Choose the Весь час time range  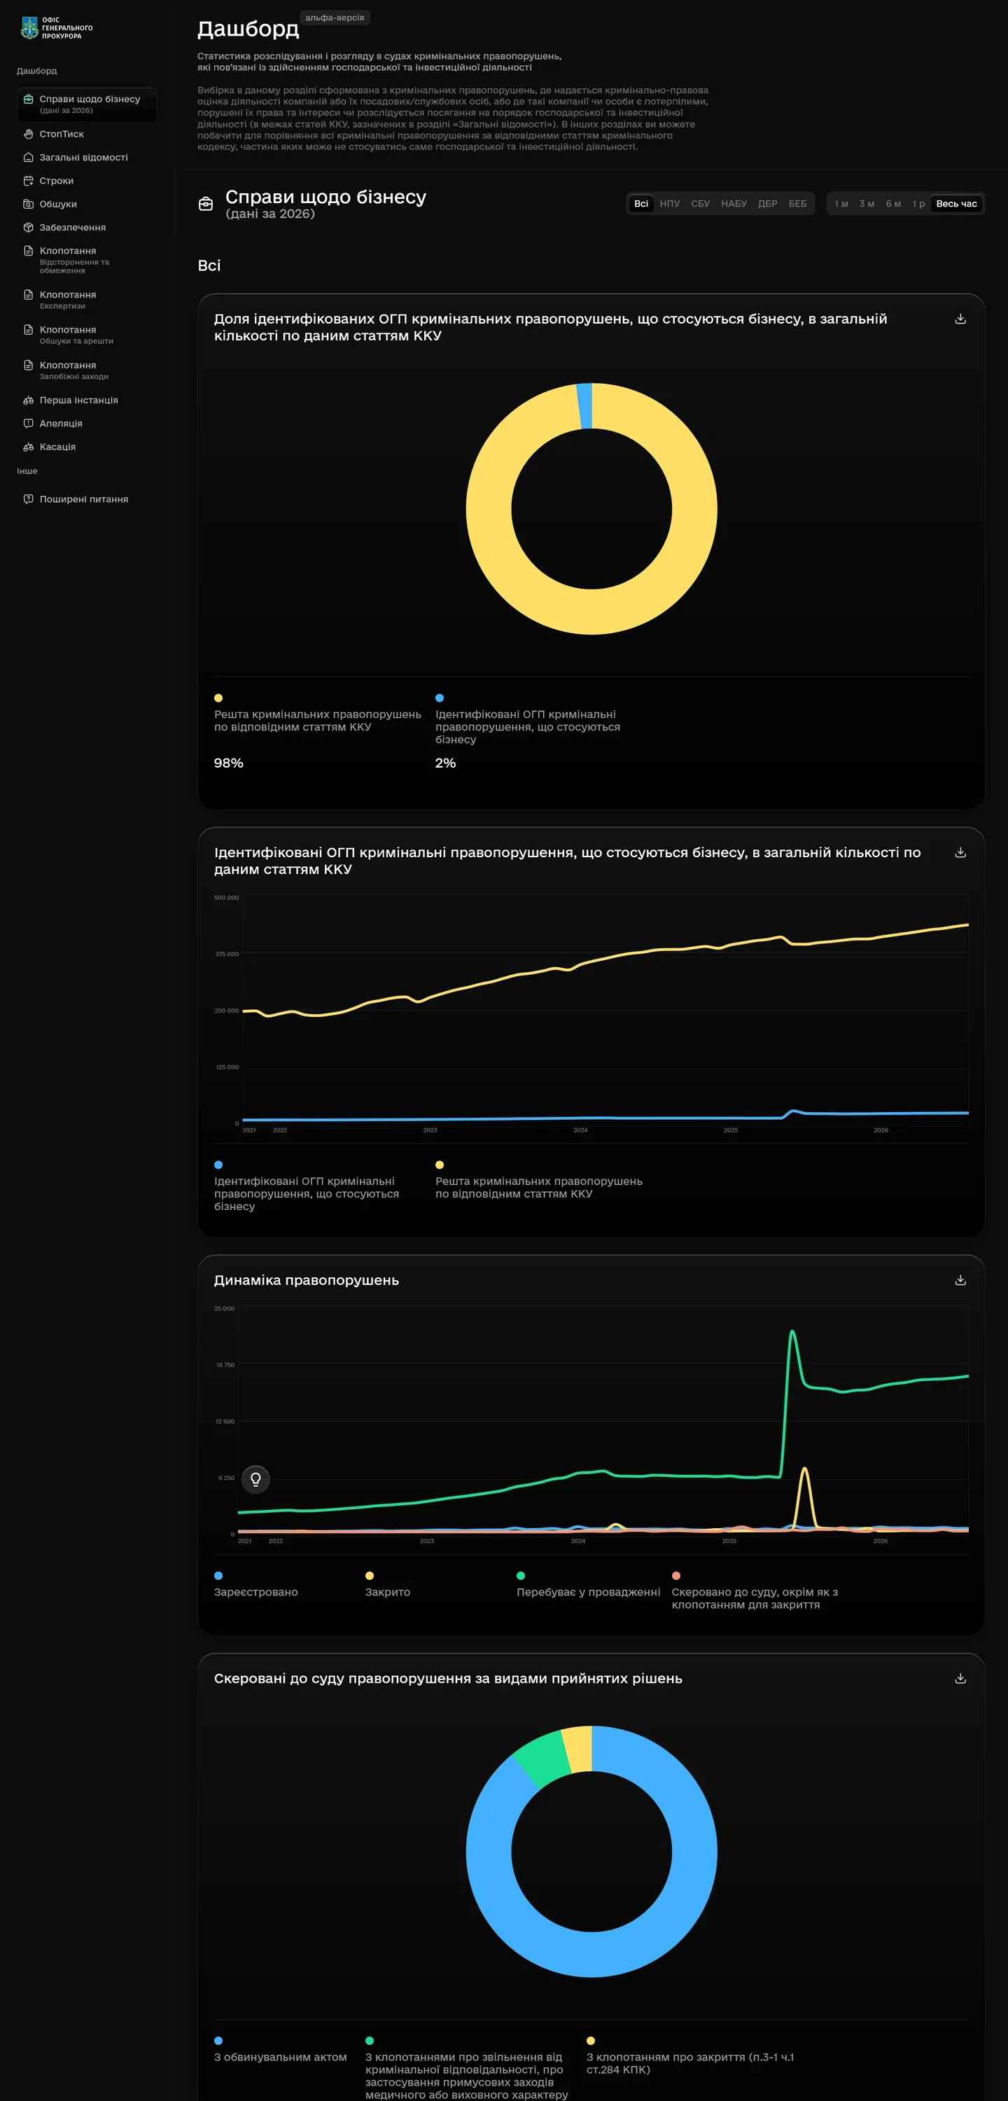tap(957, 204)
